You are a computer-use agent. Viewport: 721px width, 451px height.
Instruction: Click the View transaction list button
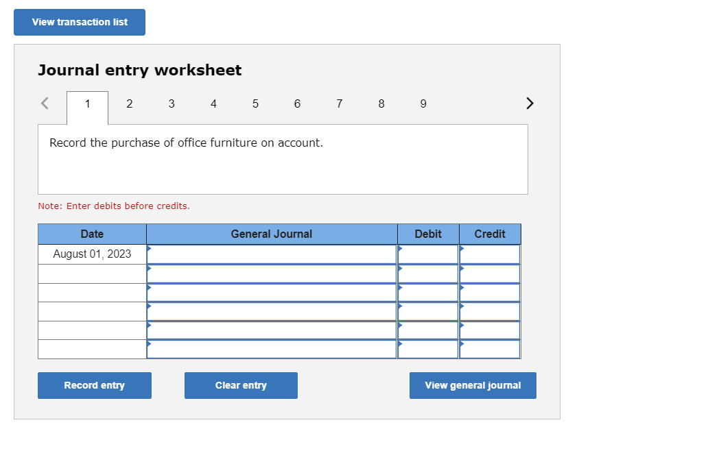80,22
